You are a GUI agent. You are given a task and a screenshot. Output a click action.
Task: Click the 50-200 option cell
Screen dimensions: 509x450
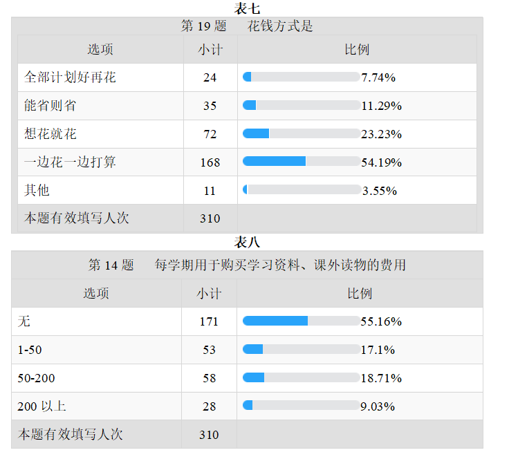coord(96,378)
